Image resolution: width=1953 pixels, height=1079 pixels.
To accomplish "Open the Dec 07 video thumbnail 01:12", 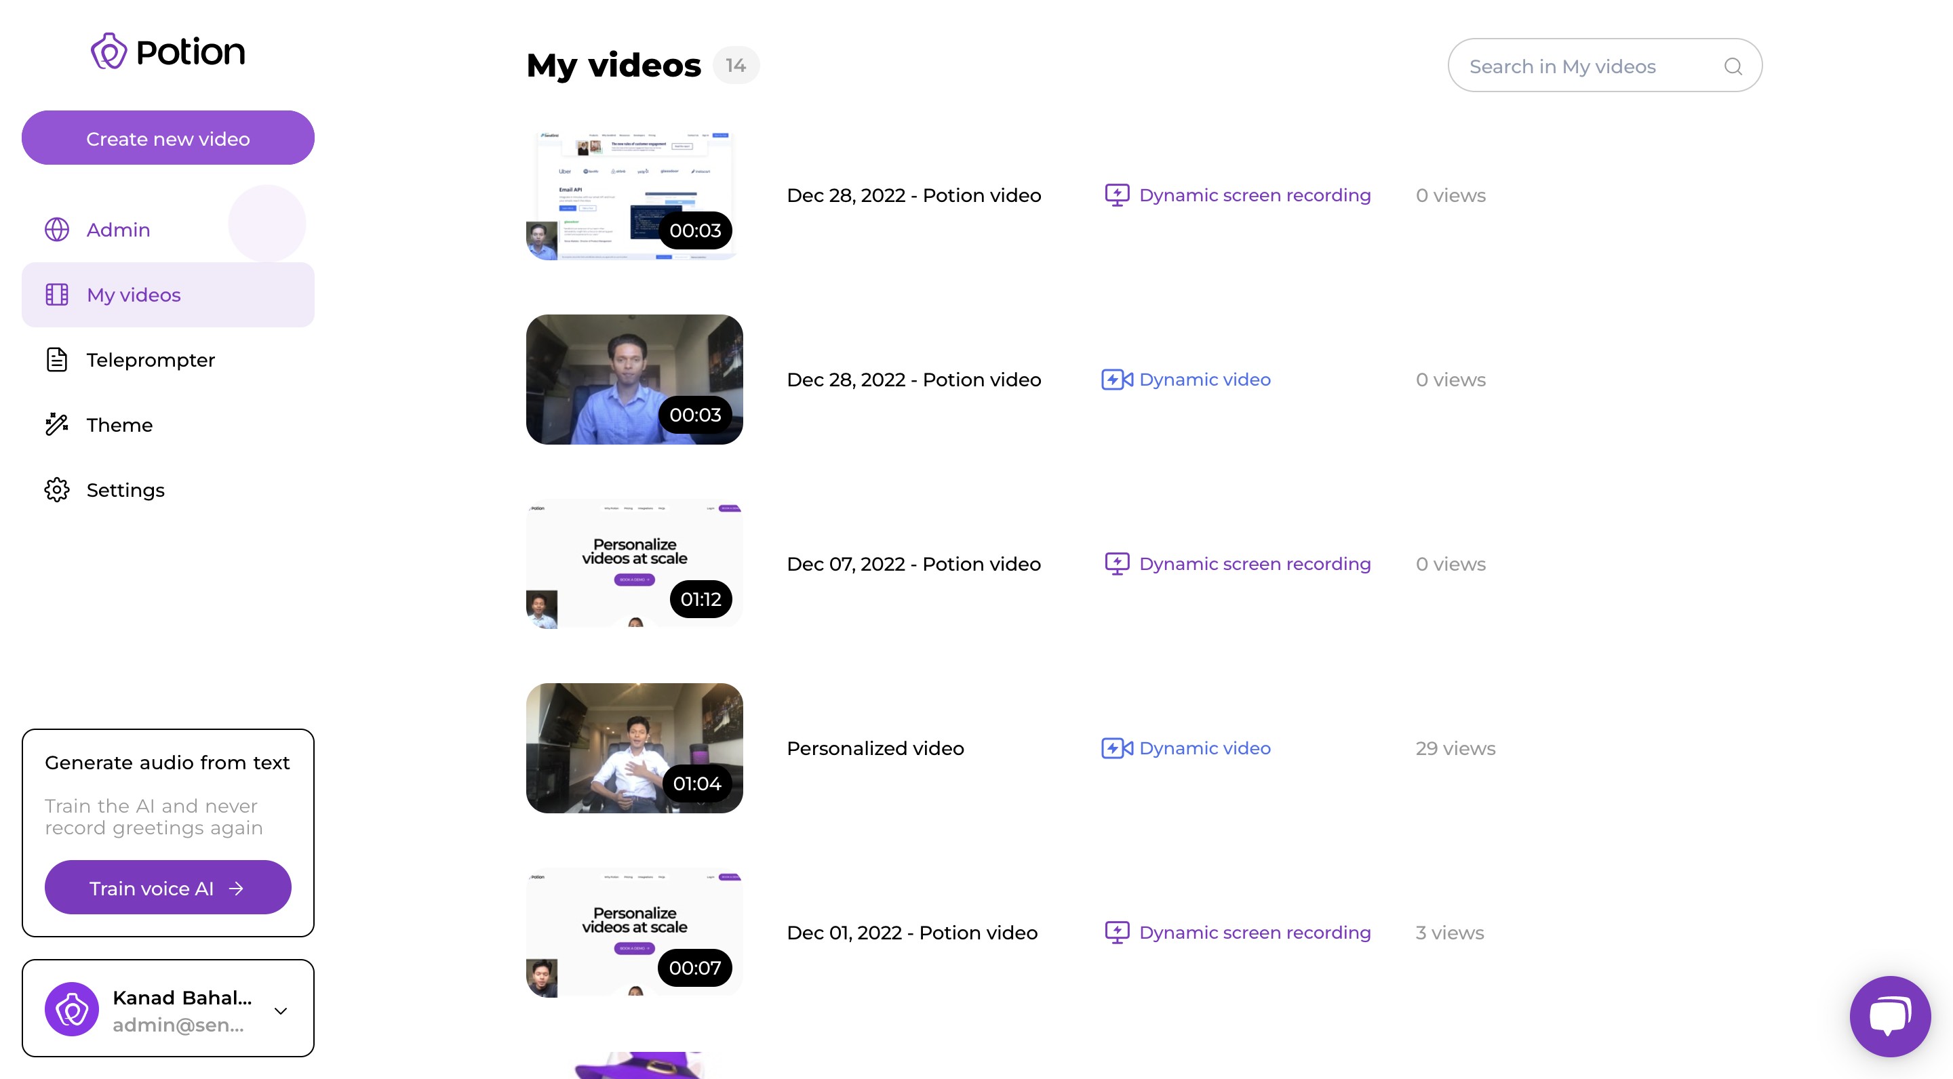I will [634, 564].
